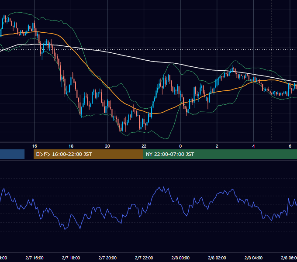This screenshot has width=297, height=262.
Task: Click the 2/8 02:00 date label
Action: point(217,258)
